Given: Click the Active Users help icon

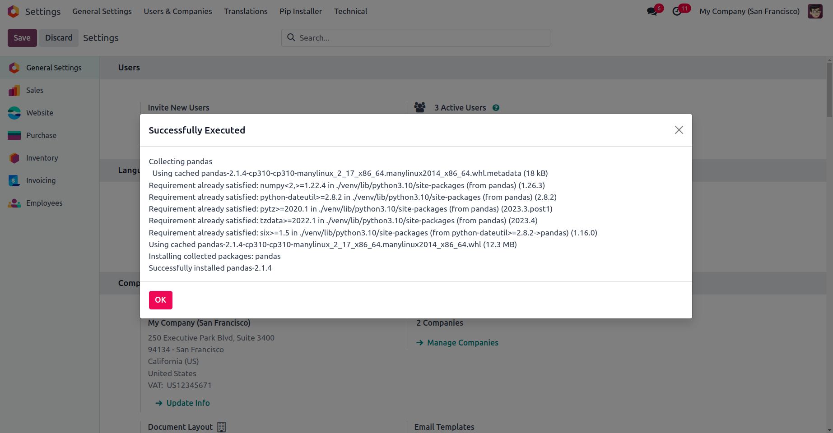Looking at the screenshot, I should 496,108.
